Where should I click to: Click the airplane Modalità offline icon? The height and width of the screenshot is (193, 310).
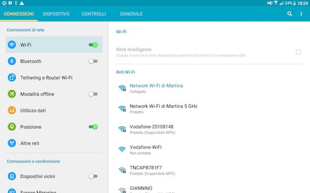click(x=12, y=94)
